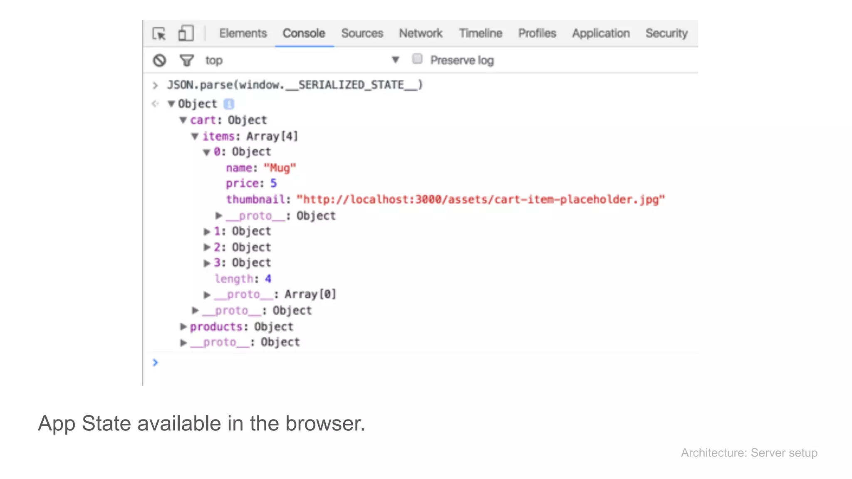Expand item 3 Object in array
Viewport: 852px width, 479px height.
[207, 263]
